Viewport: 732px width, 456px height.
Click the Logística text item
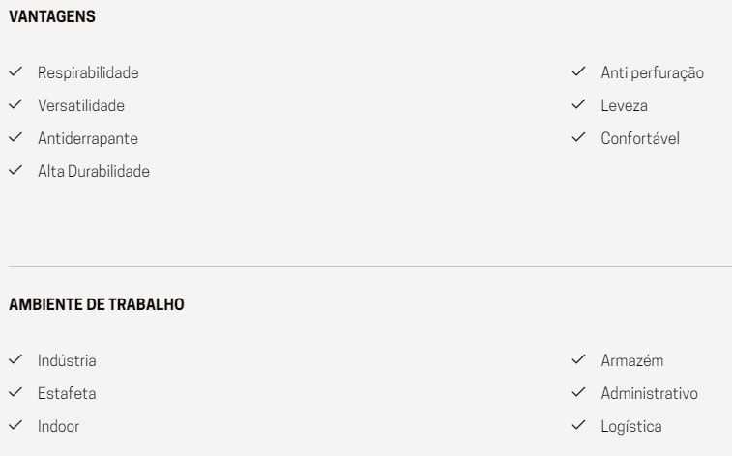tap(631, 427)
